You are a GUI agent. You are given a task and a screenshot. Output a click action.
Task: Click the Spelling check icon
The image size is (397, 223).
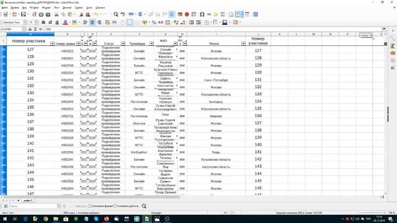[x=123, y=14]
